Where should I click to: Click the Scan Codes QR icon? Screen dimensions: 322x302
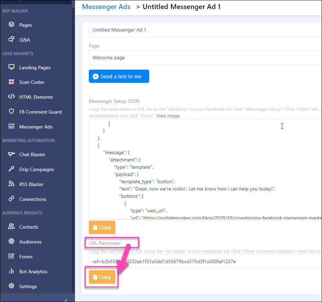(11, 82)
